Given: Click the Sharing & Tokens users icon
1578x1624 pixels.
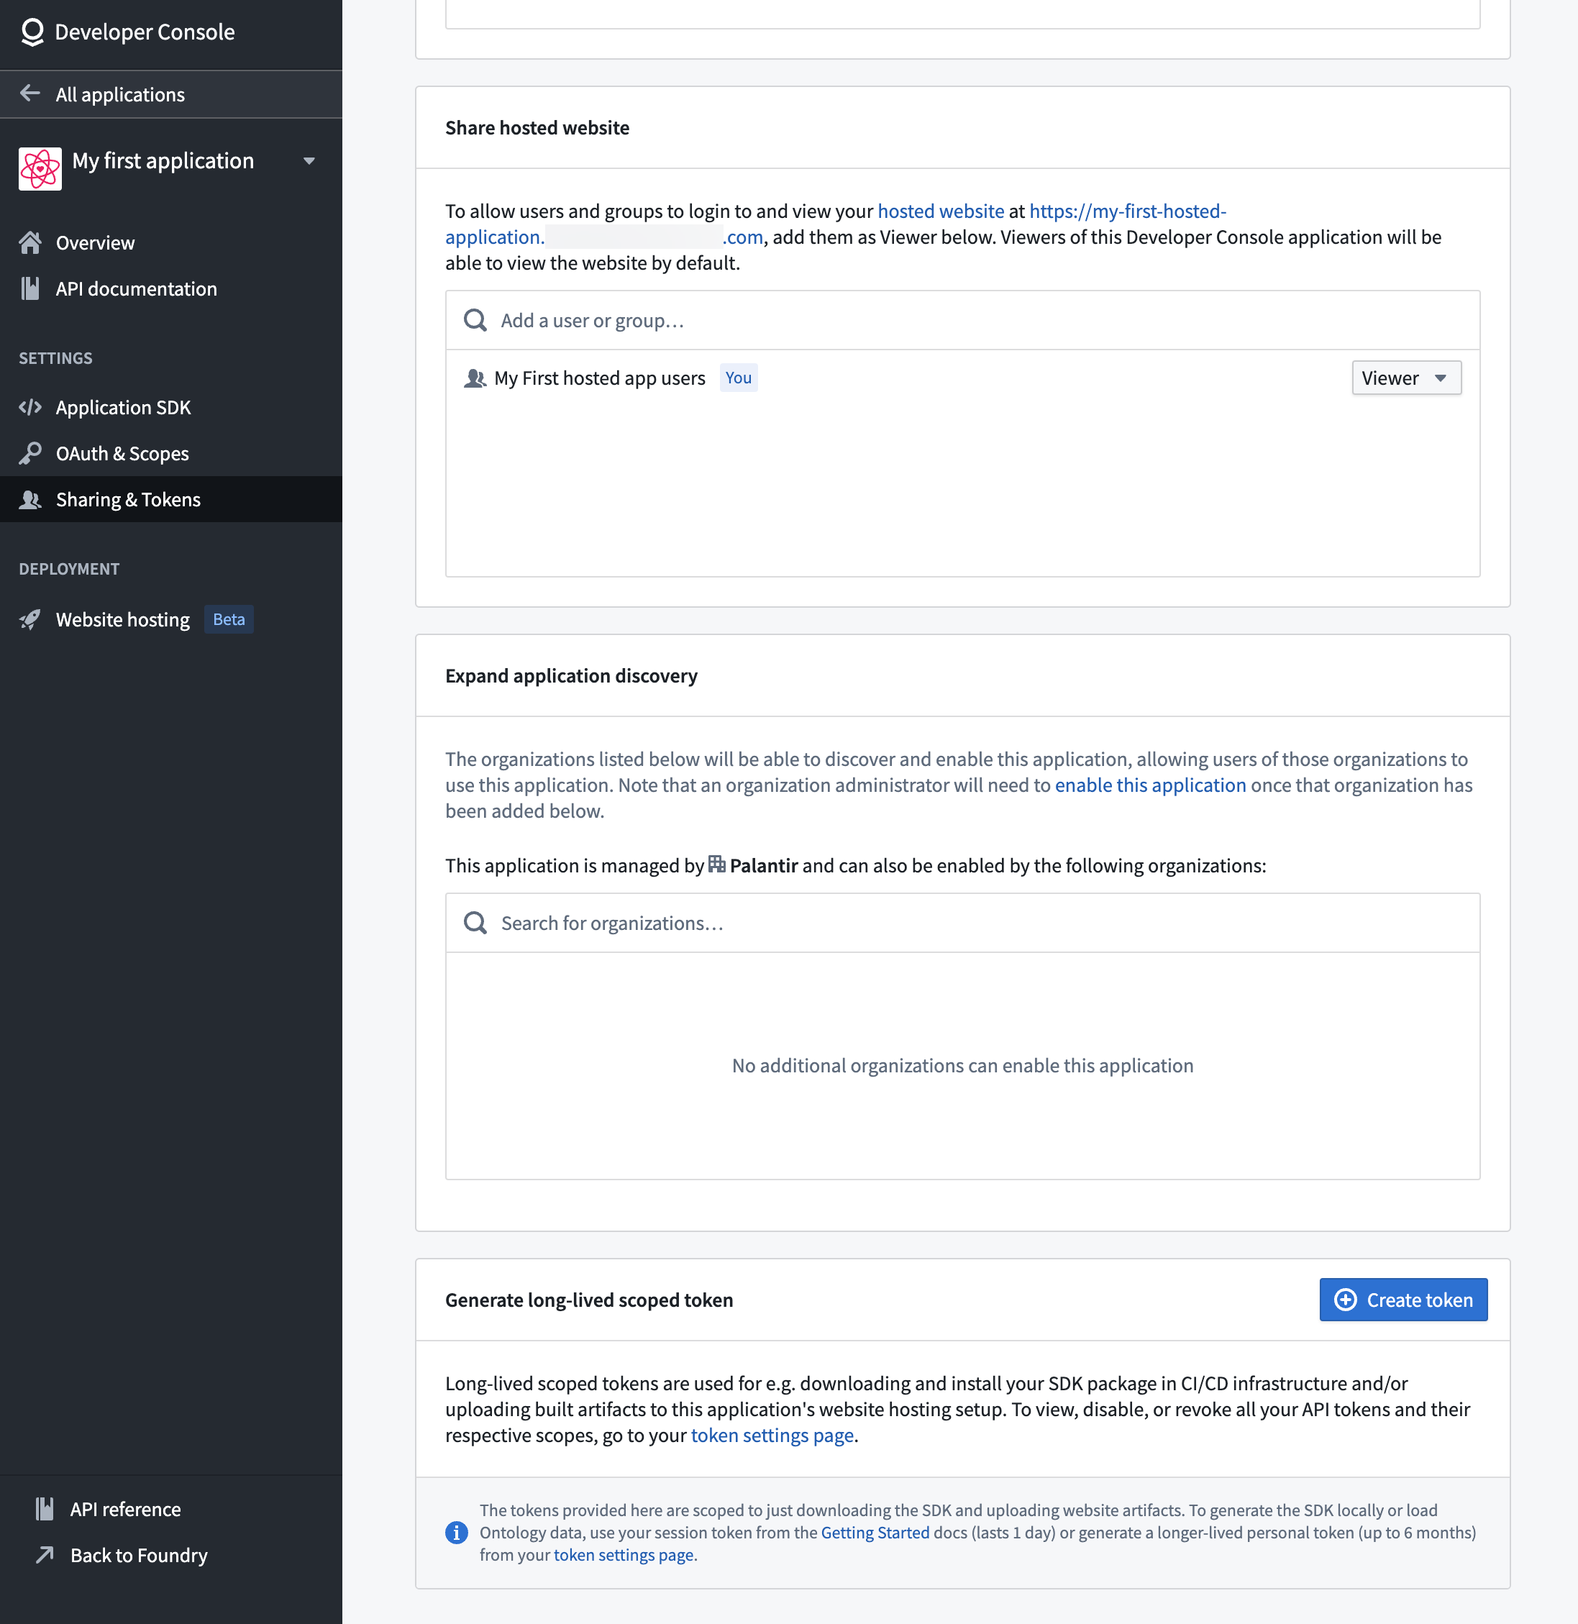Looking at the screenshot, I should pyautogui.click(x=32, y=499).
